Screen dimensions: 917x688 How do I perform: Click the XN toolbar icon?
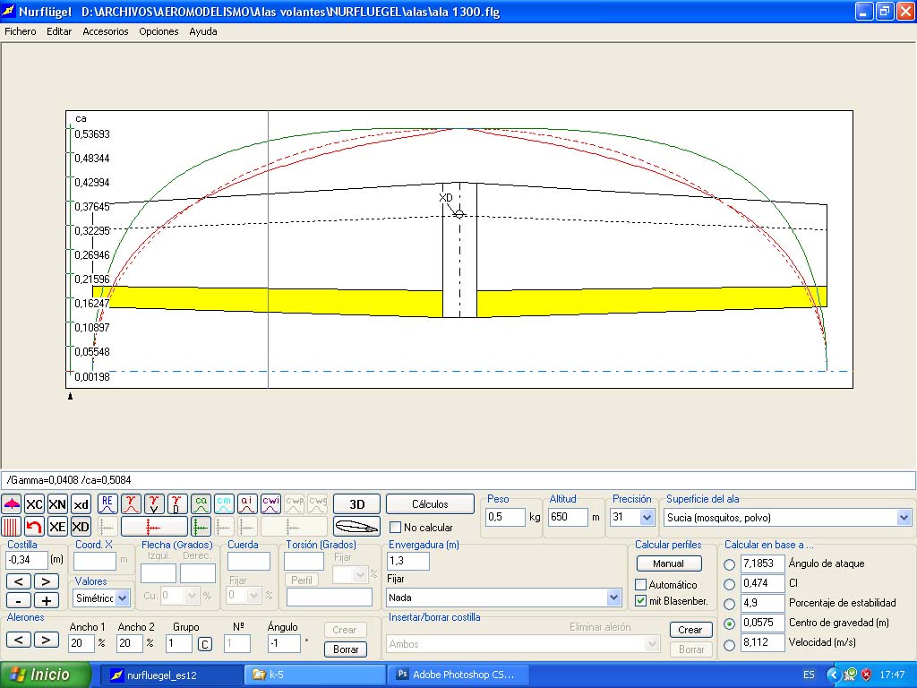pyautogui.click(x=57, y=504)
